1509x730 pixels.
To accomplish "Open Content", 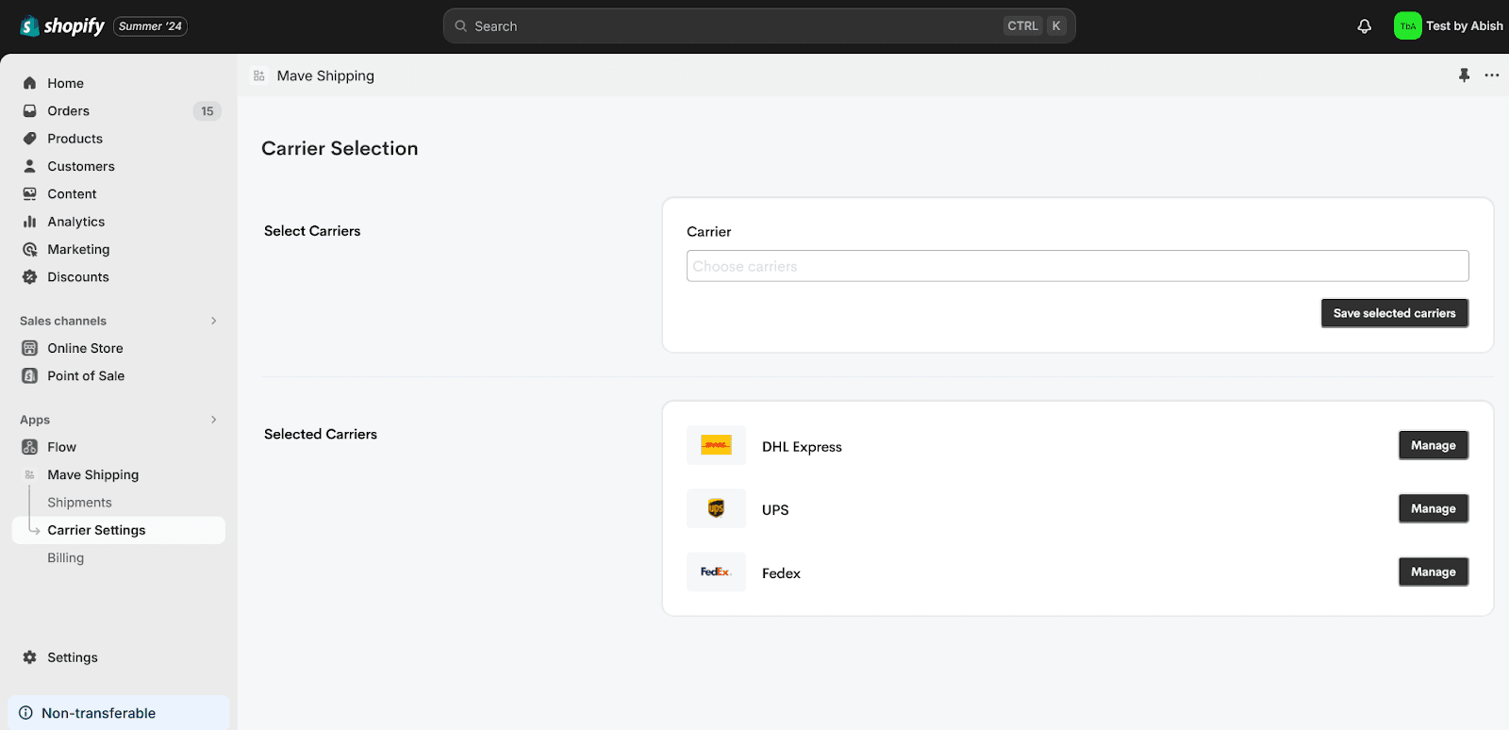I will point(73,194).
